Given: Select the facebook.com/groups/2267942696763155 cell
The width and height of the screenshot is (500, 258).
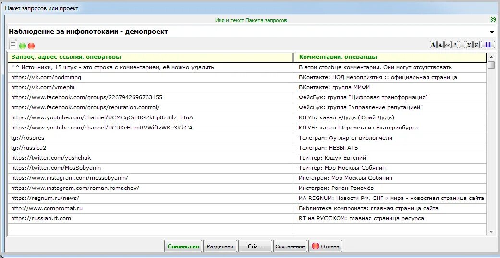Looking at the screenshot, I should tap(150, 97).
